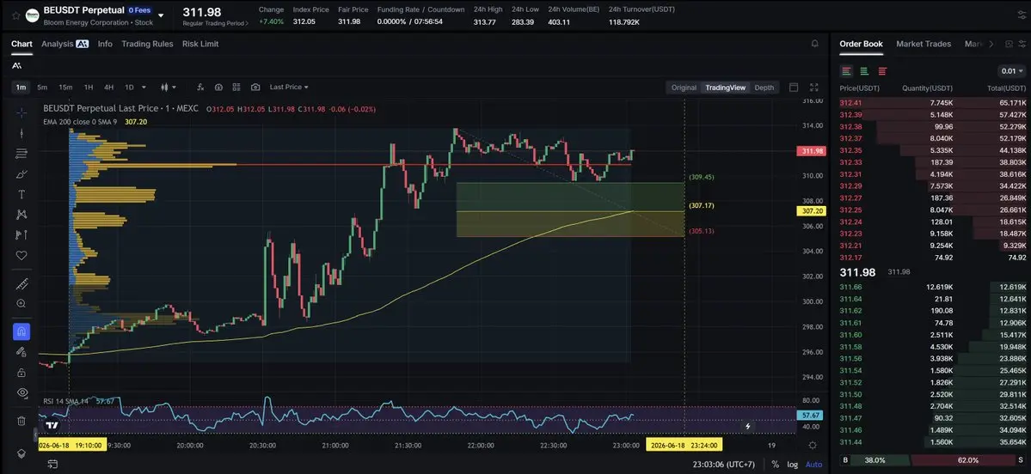Switch chart to Depth view
The height and width of the screenshot is (474, 1031).
(764, 88)
